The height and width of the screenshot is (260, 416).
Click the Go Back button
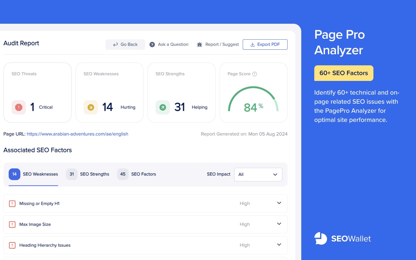125,45
